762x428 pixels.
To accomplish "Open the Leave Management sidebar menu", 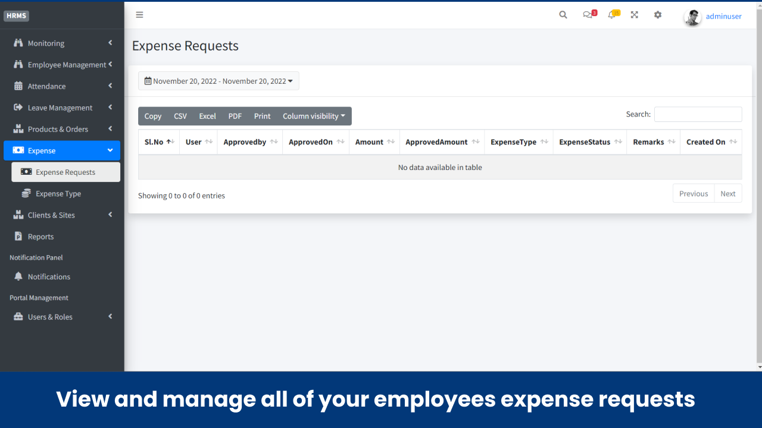I will point(60,108).
